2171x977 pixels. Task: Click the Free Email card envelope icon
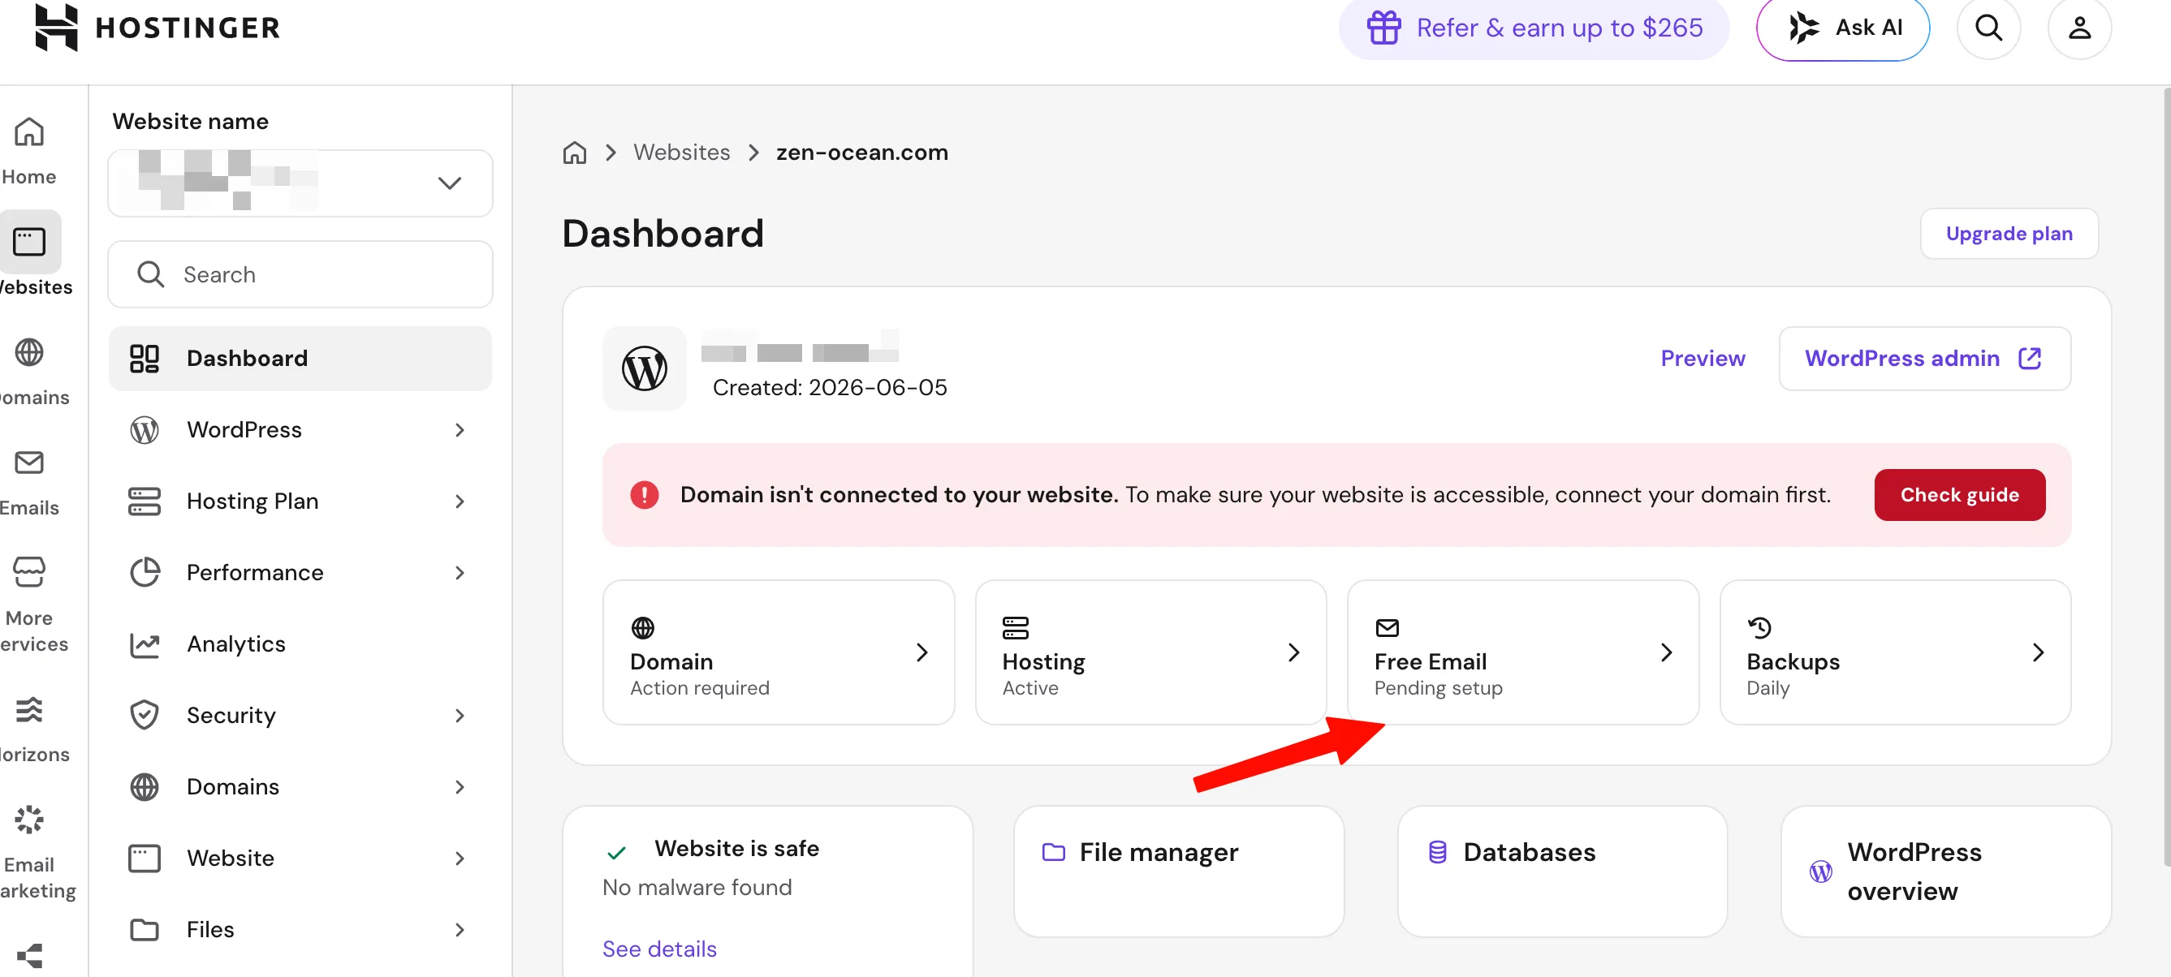(1387, 627)
